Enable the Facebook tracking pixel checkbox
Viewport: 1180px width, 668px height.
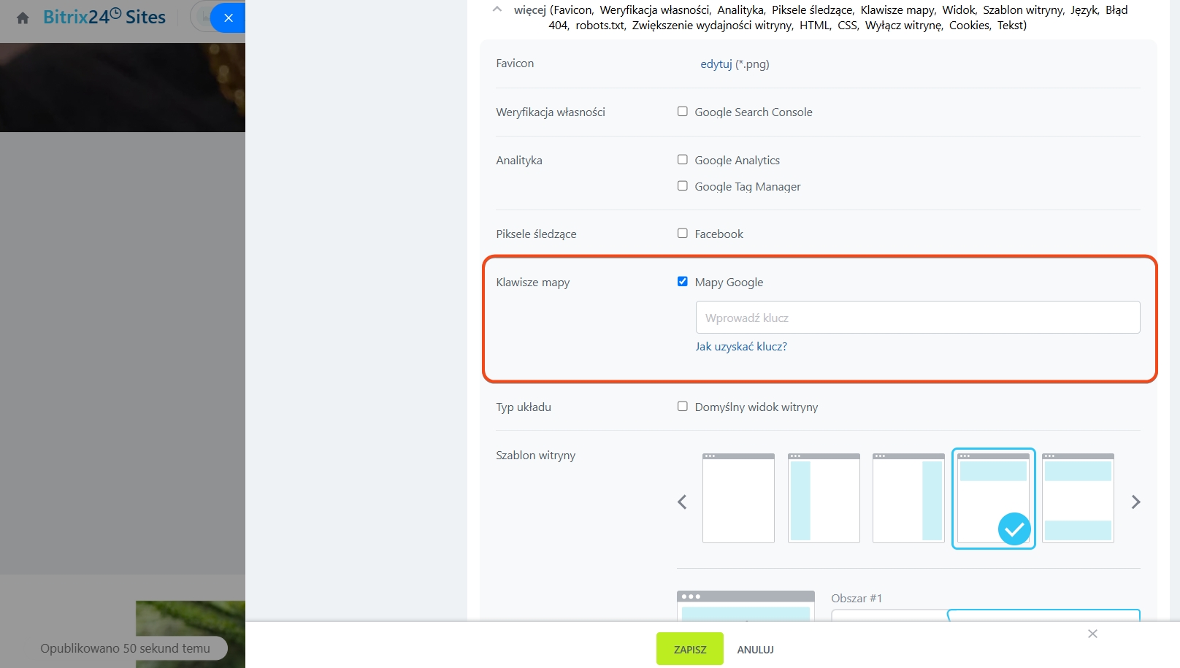tap(683, 234)
